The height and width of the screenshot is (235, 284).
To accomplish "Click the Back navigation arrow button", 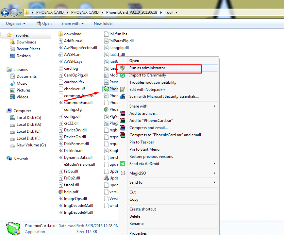I will (5, 12).
